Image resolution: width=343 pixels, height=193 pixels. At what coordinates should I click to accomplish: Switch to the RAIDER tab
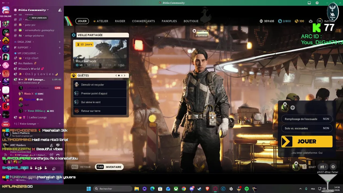[x=120, y=21]
